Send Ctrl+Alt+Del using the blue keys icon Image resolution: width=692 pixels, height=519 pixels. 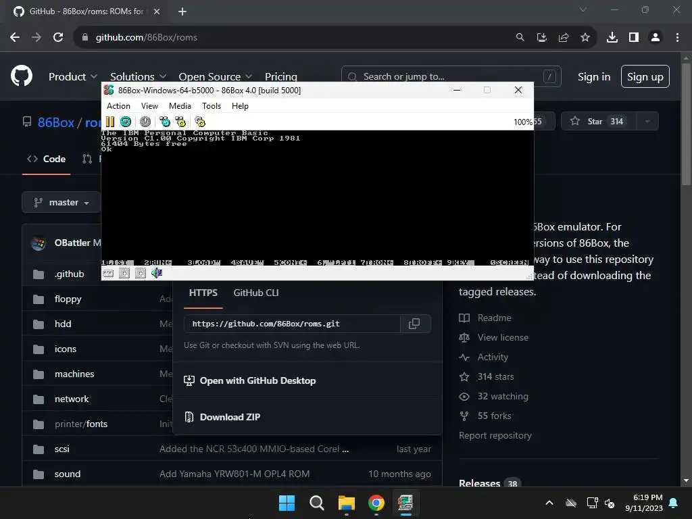pyautogui.click(x=165, y=122)
